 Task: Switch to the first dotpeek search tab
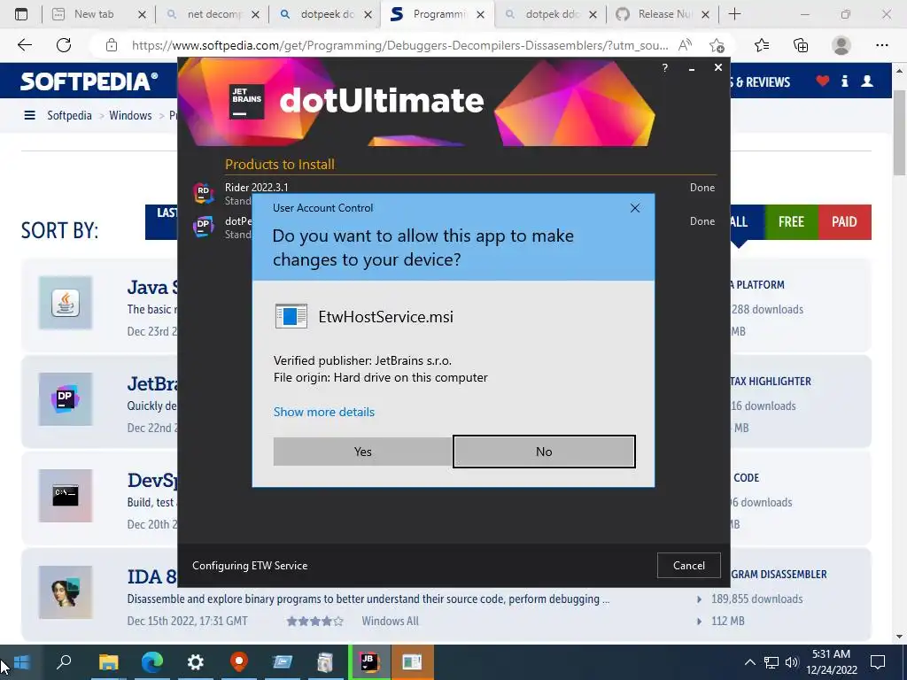[325, 14]
